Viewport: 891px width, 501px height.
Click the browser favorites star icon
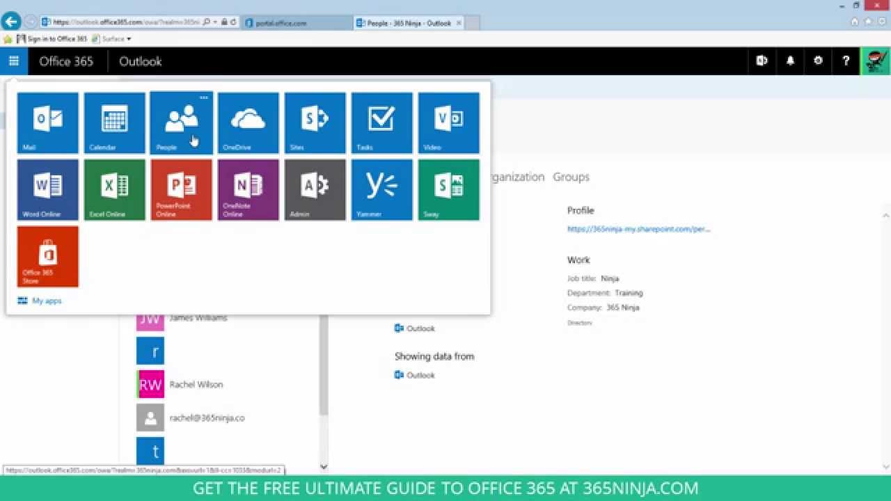[868, 22]
